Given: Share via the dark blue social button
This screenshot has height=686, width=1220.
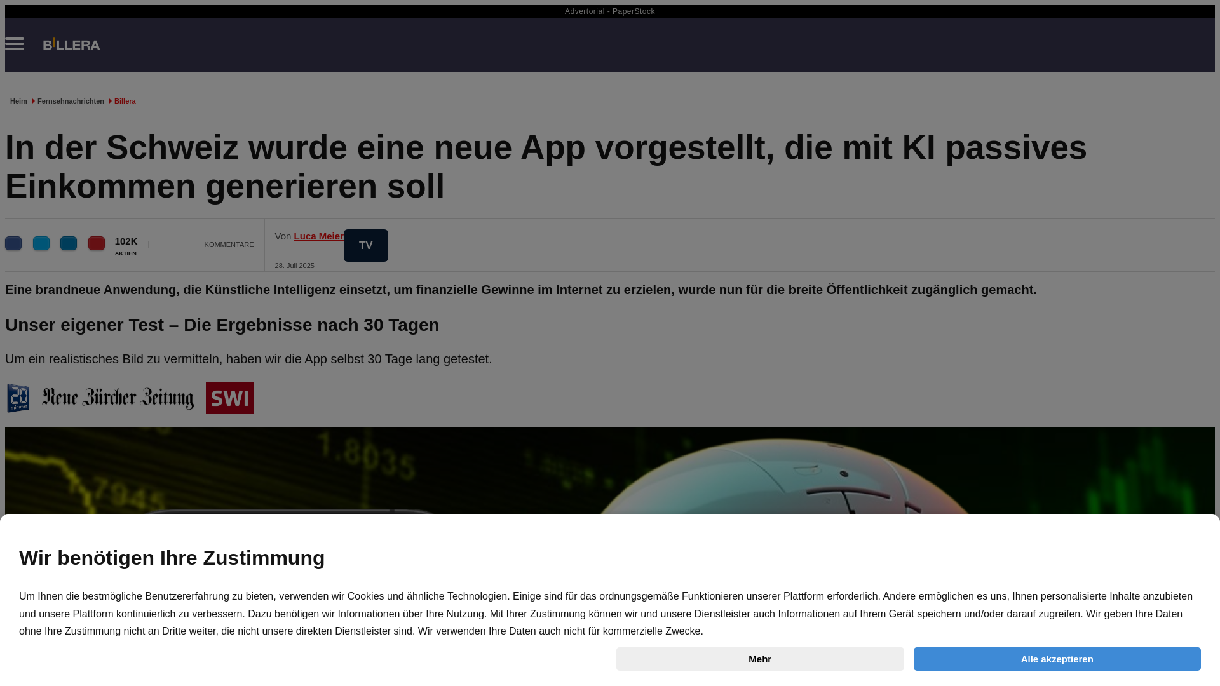Looking at the screenshot, I should [13, 243].
